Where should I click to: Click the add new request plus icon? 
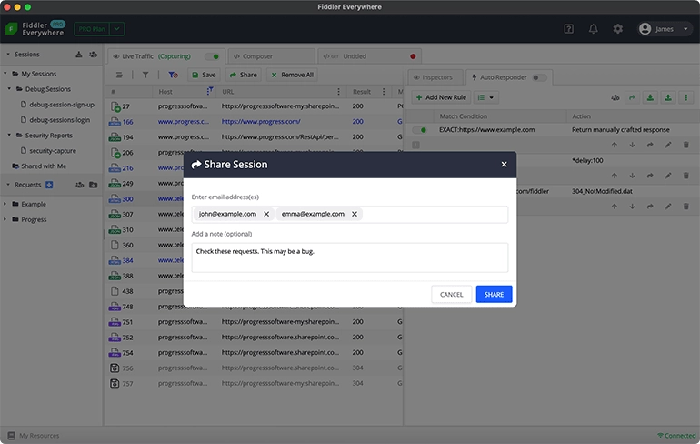[49, 185]
